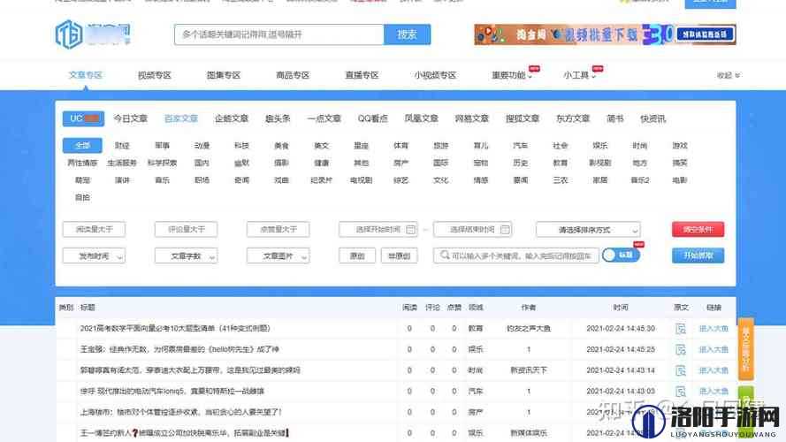Open original-text icon for the 14:43:03 row
786x442 pixels.
point(680,392)
